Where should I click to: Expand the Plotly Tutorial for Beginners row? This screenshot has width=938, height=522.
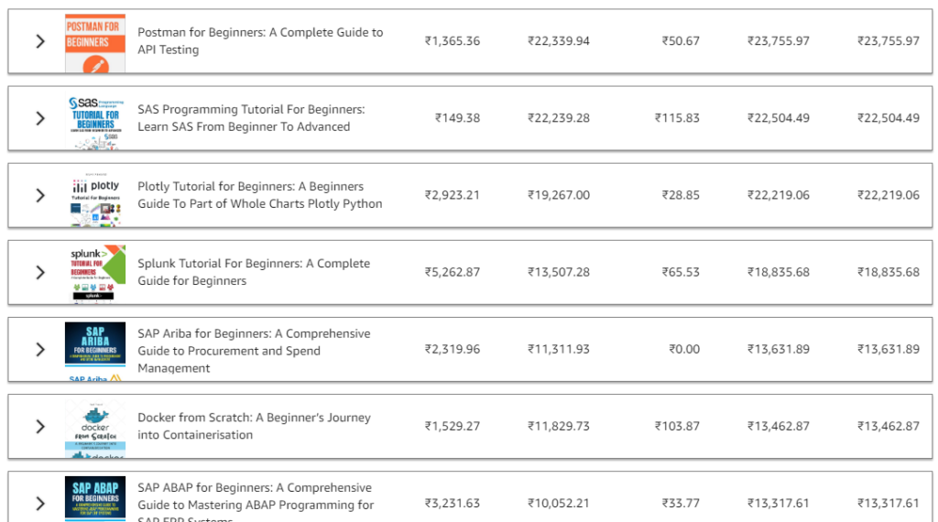40,195
